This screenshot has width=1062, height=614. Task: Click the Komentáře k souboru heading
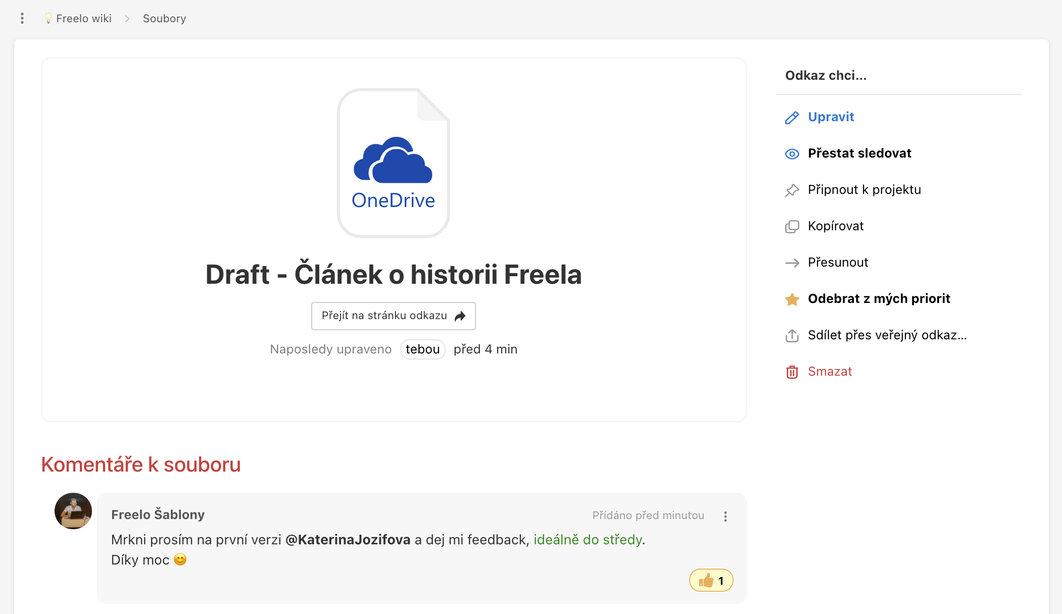[x=141, y=465]
